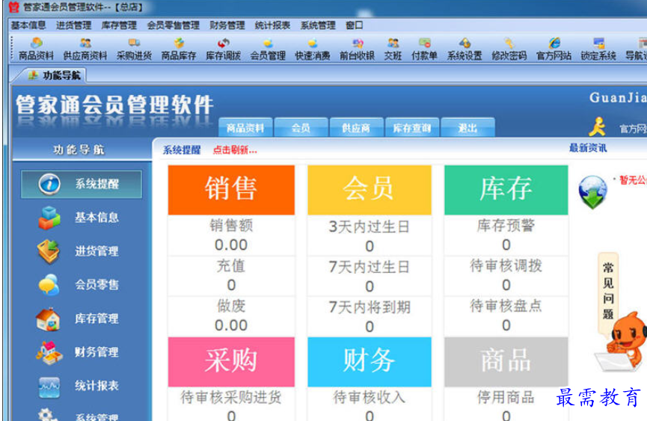
Task: Click the 商品资料 header tab button
Action: (x=245, y=127)
